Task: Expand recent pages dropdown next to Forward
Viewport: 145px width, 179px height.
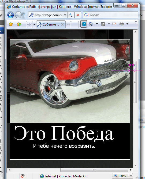Action: pyautogui.click(x=24, y=15)
